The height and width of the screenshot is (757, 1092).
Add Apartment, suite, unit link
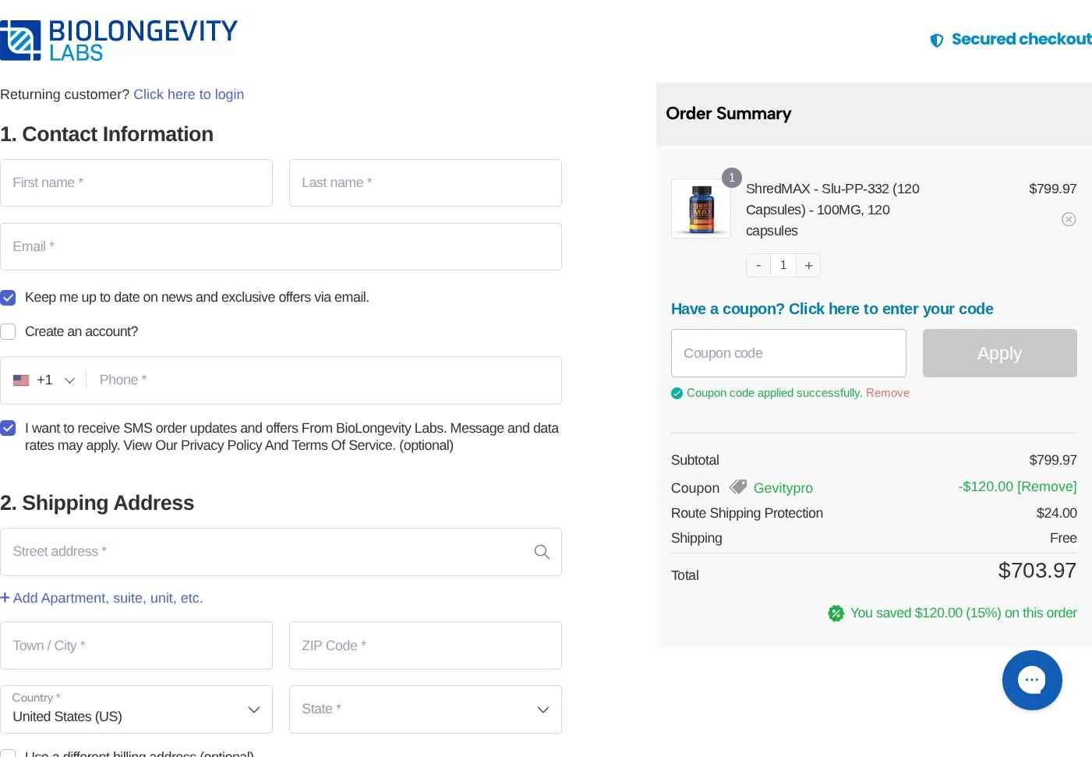[101, 598]
